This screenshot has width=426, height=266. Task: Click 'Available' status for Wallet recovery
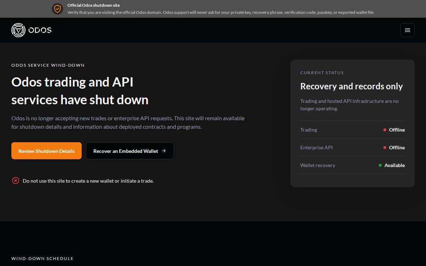pos(394,165)
